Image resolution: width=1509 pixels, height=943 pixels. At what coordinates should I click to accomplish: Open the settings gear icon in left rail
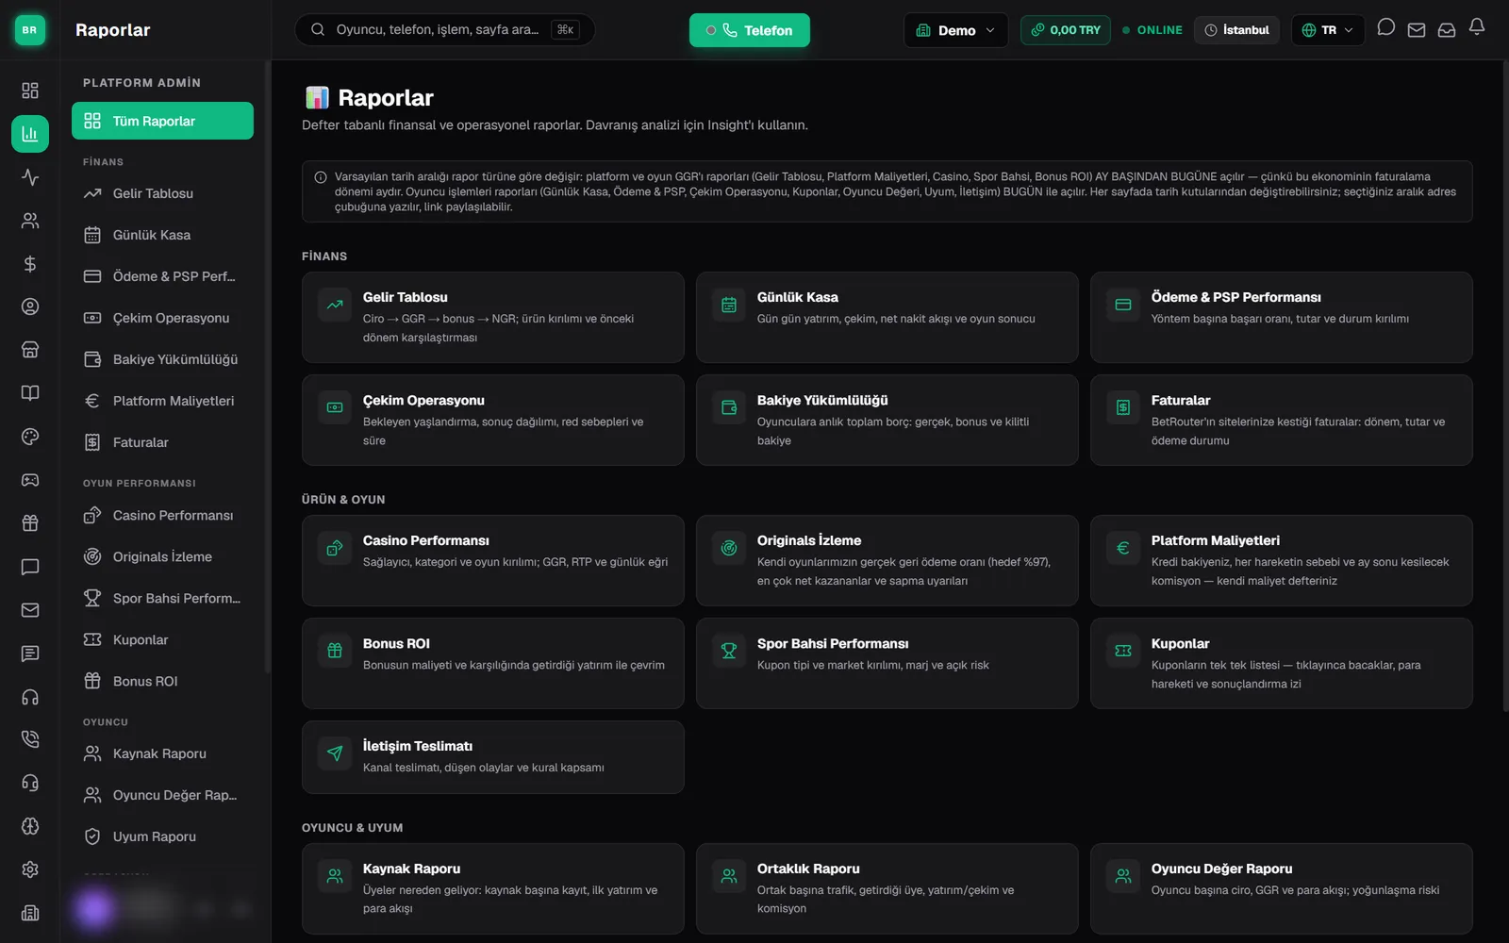click(x=30, y=869)
